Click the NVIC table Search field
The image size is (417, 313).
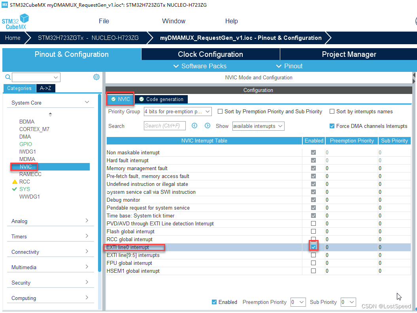tap(164, 126)
